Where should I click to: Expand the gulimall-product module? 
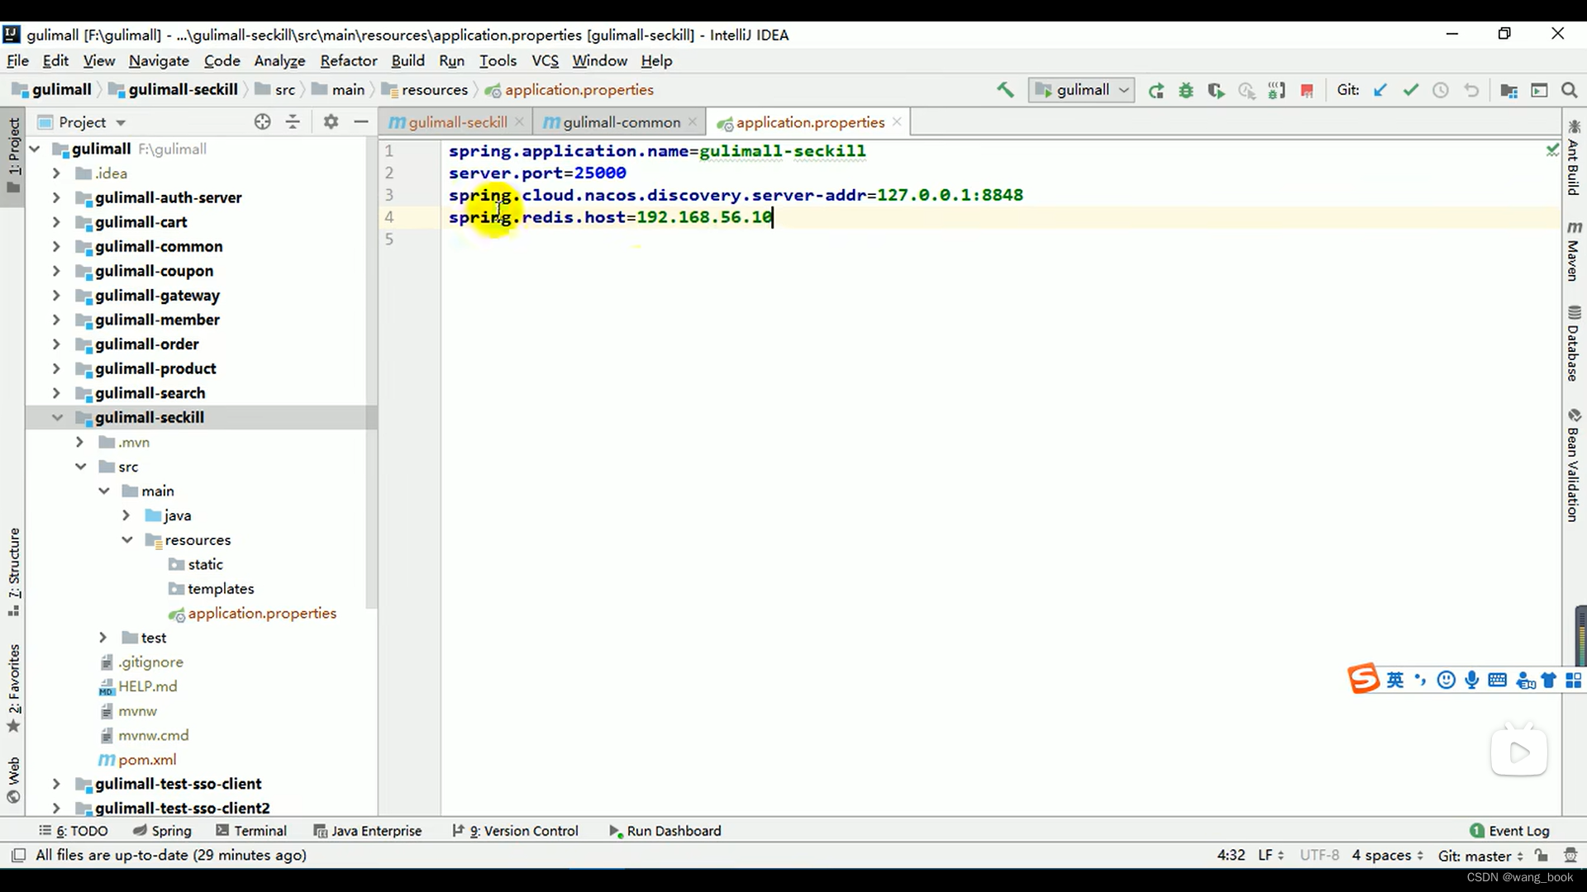[x=56, y=368]
